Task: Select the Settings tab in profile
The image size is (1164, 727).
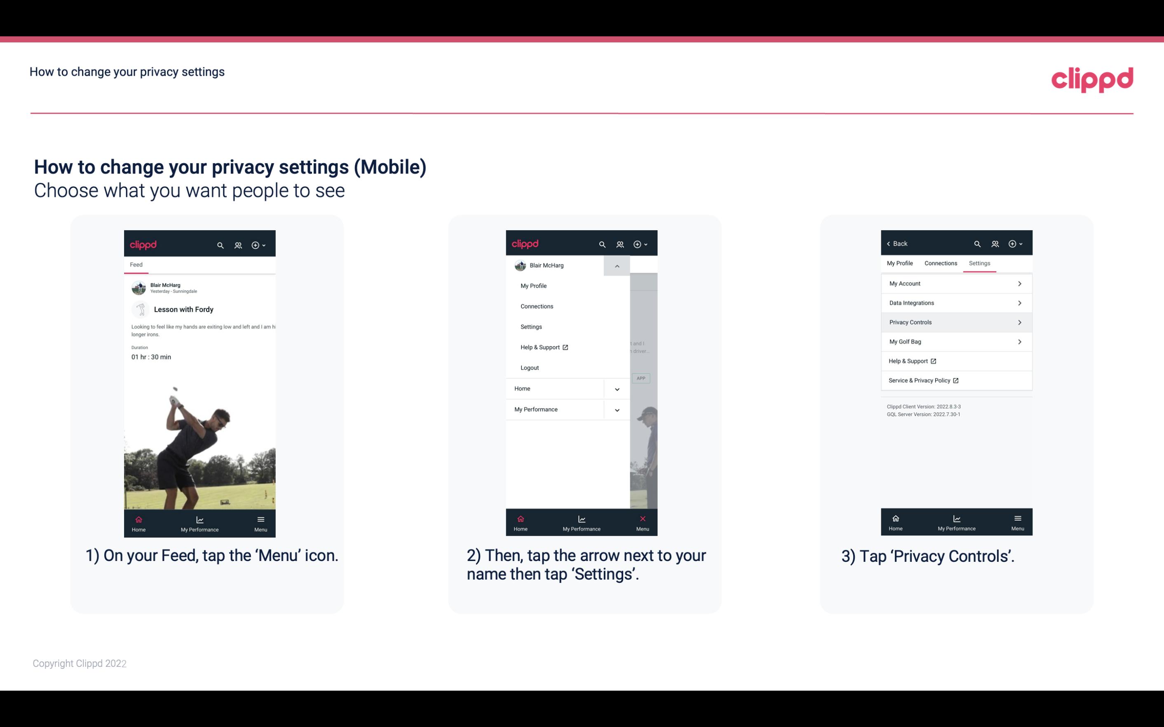Action: (979, 263)
